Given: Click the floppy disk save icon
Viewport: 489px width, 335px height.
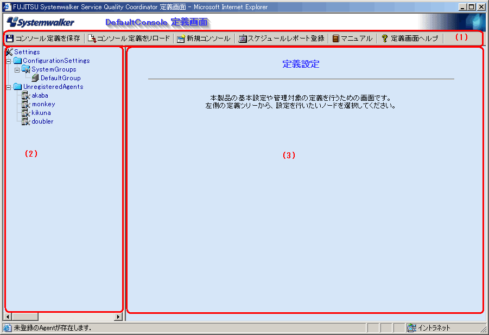Looking at the screenshot, I should (x=10, y=38).
